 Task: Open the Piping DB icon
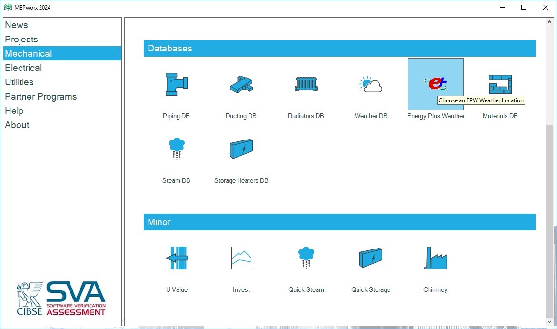[x=177, y=85]
